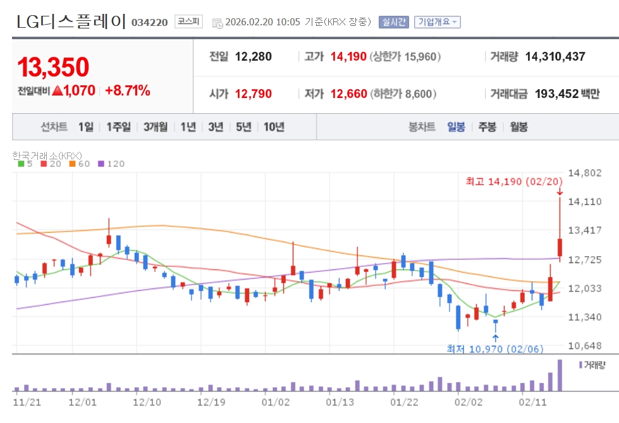Click the 02/20 tallest volume bar
619x423 pixels.
point(560,375)
